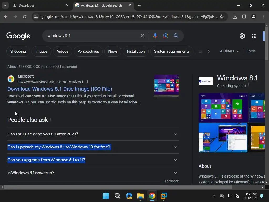Open the All filters dropdown
The image size is (269, 202).
point(229,51)
